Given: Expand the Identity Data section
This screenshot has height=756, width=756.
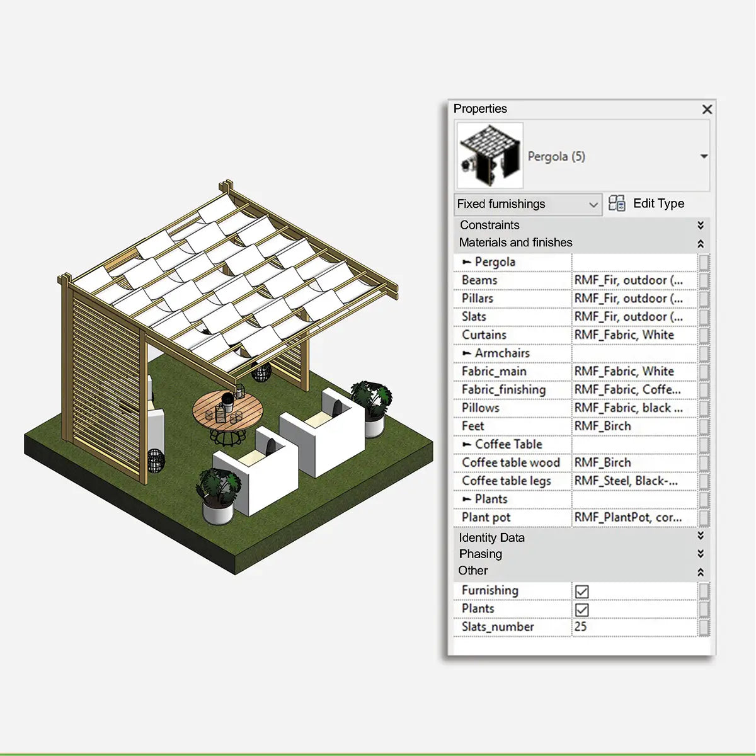Looking at the screenshot, I should [x=700, y=536].
